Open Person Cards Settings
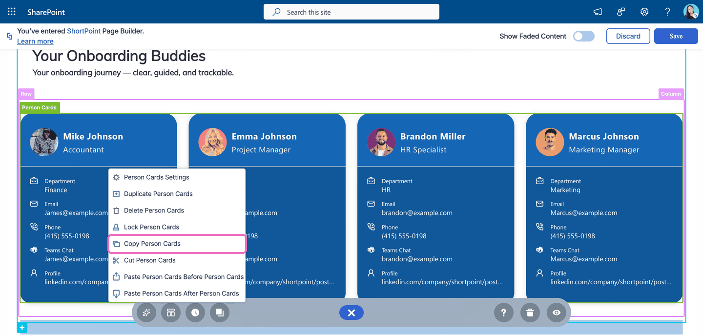Screen dimensions: 703x335 pos(177,177)
